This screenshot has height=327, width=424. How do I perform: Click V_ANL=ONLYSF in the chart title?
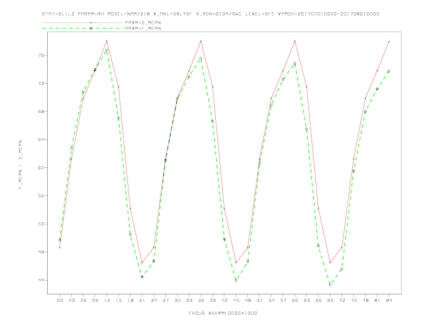pos(173,14)
